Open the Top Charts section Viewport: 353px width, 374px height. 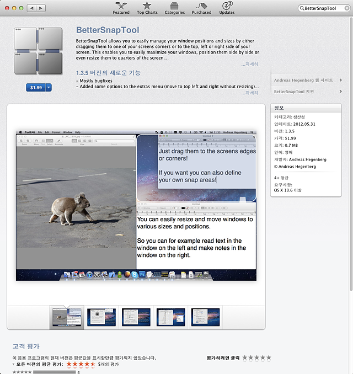pos(147,8)
